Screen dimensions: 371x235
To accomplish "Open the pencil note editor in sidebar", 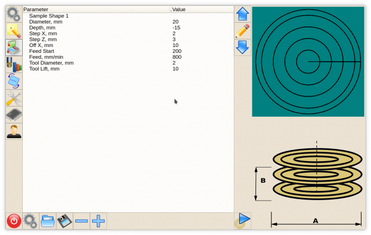I will click(x=14, y=31).
